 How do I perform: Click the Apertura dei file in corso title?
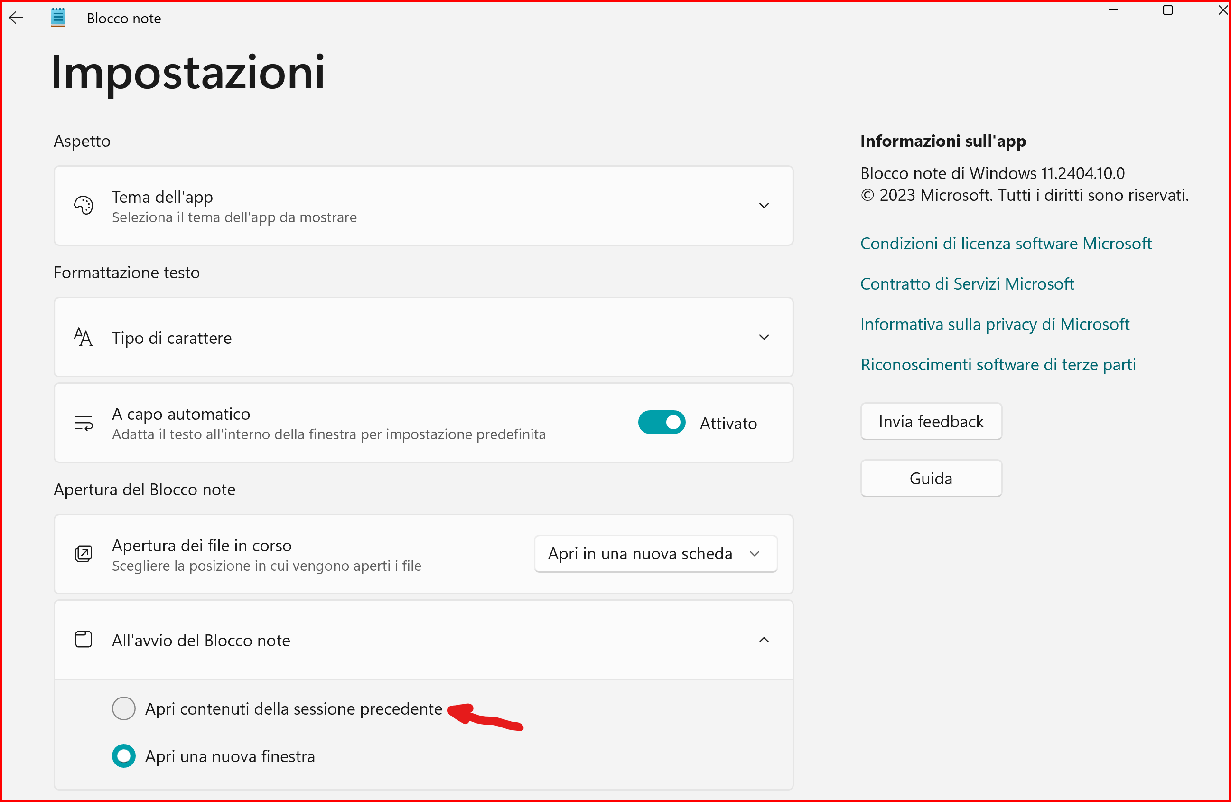click(x=202, y=546)
